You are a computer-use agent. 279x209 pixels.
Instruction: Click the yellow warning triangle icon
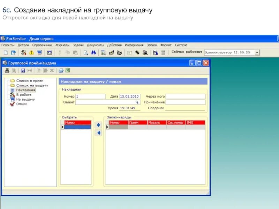tap(31, 53)
